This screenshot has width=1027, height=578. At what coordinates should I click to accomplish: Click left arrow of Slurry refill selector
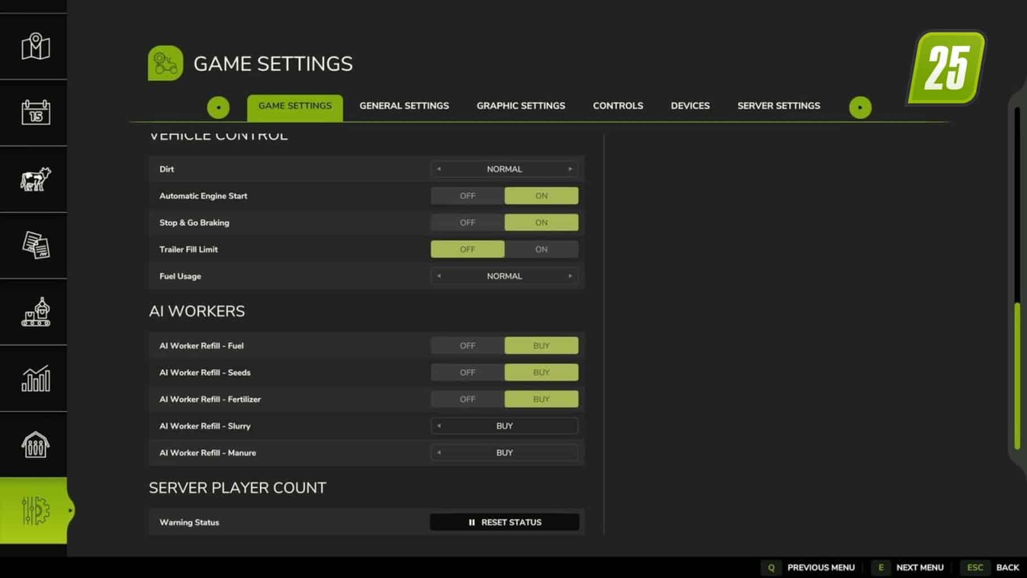[439, 426]
